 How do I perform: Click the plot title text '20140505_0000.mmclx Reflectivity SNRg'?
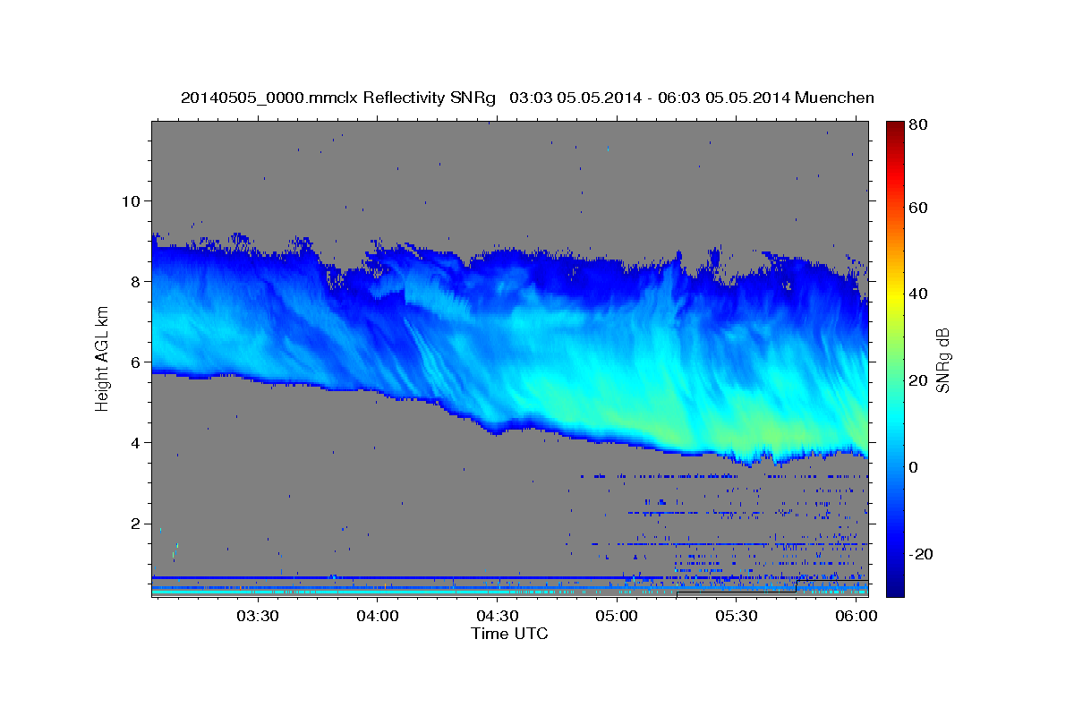coord(338,98)
